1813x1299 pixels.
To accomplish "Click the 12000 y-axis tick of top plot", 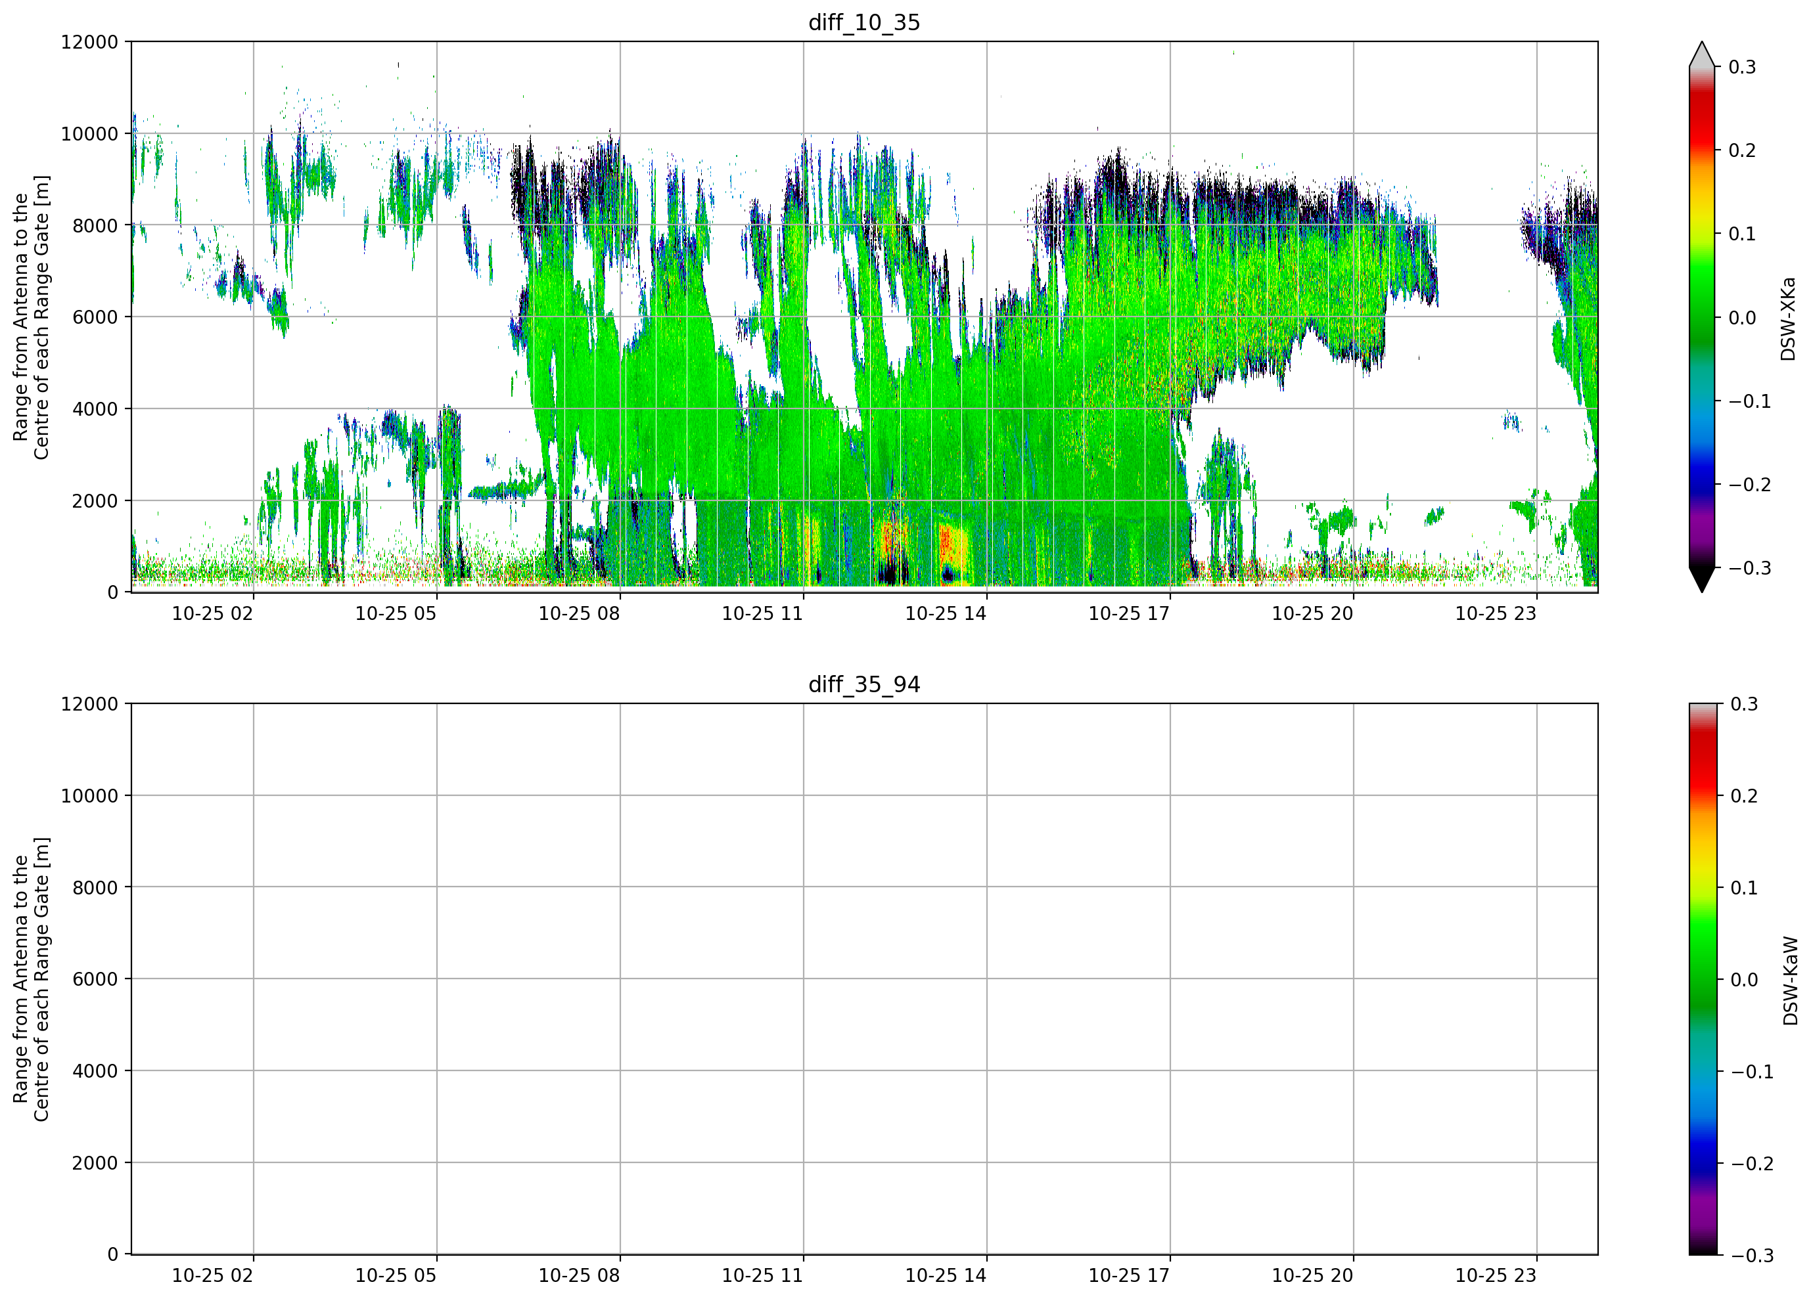I will point(89,42).
